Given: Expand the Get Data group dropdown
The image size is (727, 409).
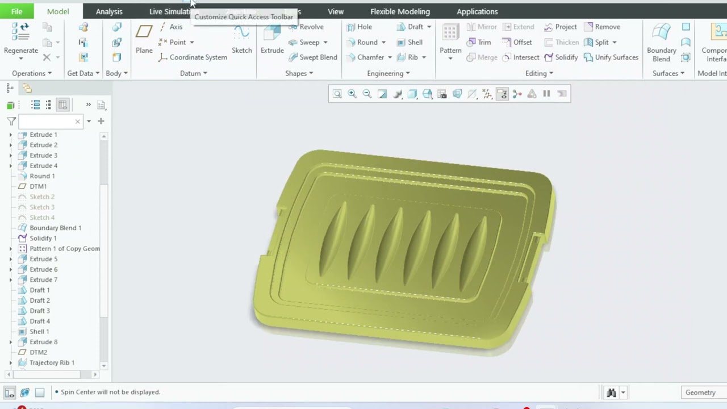Looking at the screenshot, I should tap(83, 73).
